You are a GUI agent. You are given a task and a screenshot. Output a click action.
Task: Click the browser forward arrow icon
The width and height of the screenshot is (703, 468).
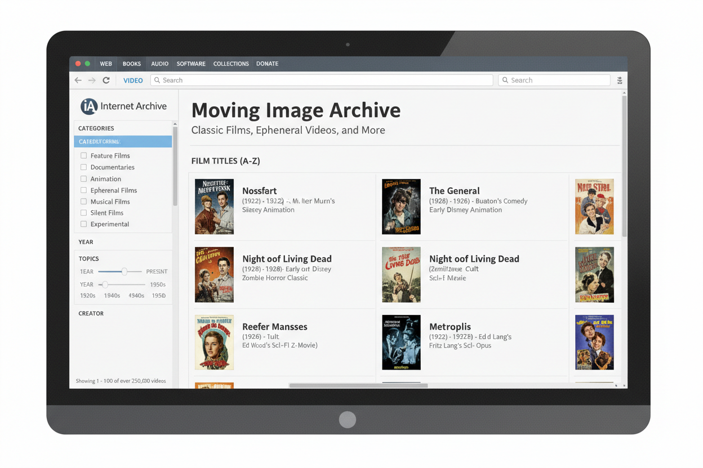point(92,80)
